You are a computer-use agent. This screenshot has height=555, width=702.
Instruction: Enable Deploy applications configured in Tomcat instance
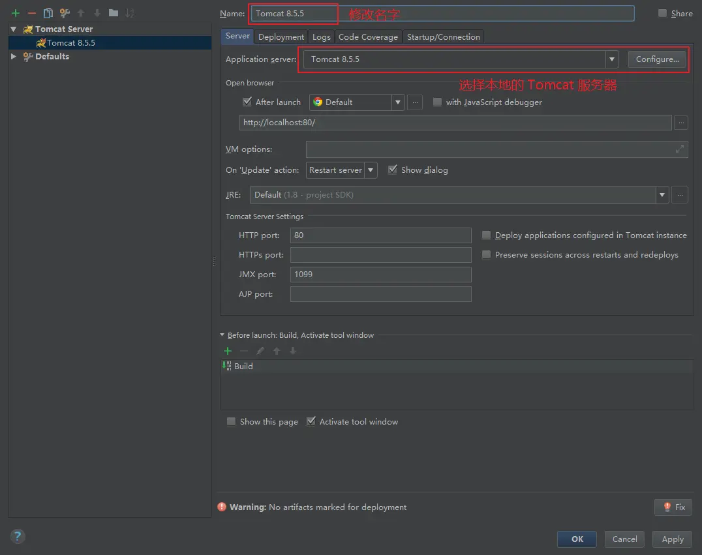pos(486,235)
